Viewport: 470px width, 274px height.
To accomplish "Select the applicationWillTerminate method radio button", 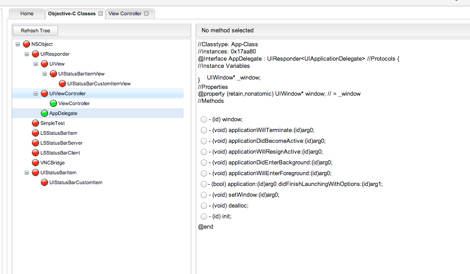I will click(204, 130).
